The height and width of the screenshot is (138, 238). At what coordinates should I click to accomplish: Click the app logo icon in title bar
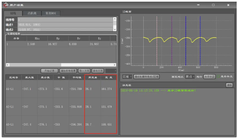tap(6, 5)
